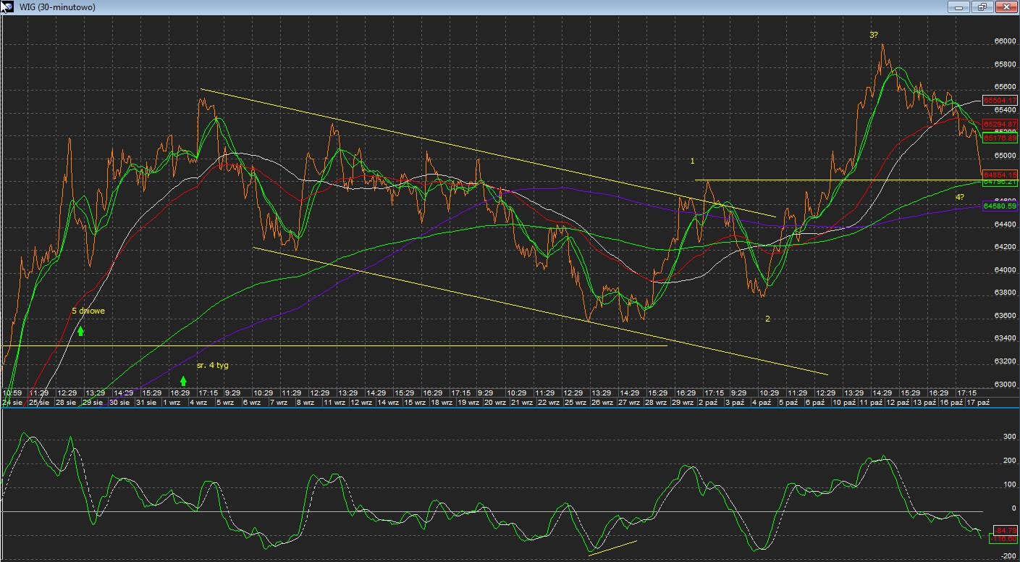1020x562 pixels.
Task: Select the wave label '3?' near the peak
Action: (874, 35)
